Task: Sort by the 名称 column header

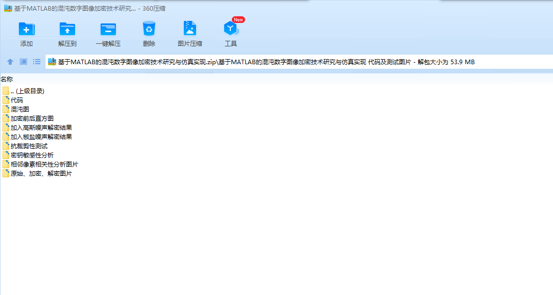Action: (7, 79)
